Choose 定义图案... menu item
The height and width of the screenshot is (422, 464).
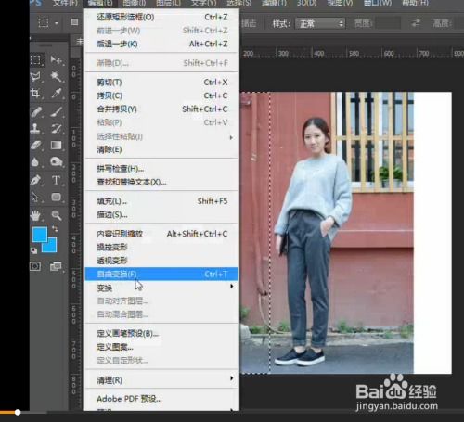click(x=161, y=347)
